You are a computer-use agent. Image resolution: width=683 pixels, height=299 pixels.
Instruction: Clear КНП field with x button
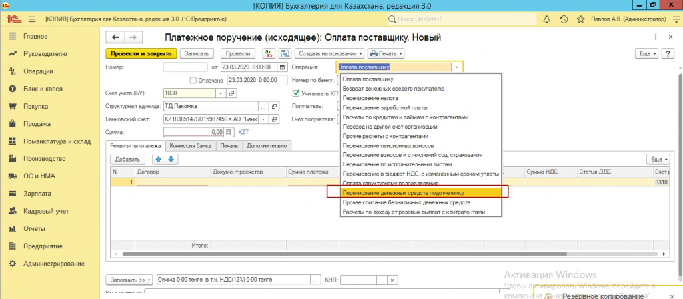(x=392, y=280)
